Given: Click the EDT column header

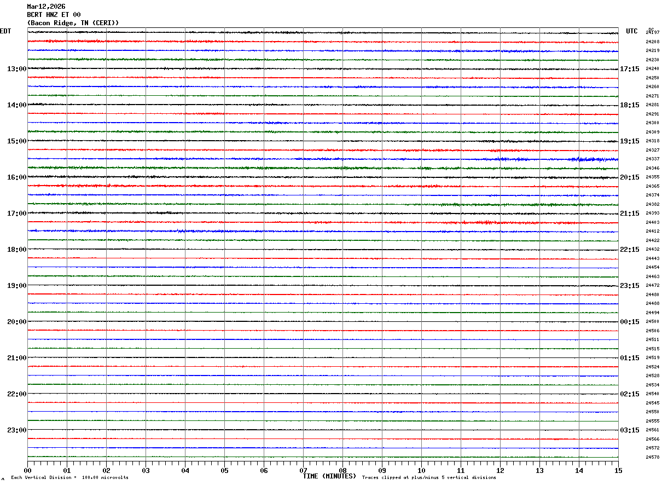Looking at the screenshot, I should coord(5,31).
